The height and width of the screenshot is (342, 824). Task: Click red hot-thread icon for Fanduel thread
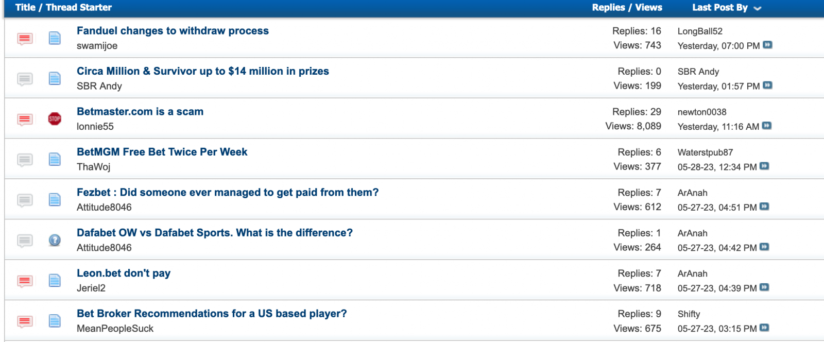point(25,39)
